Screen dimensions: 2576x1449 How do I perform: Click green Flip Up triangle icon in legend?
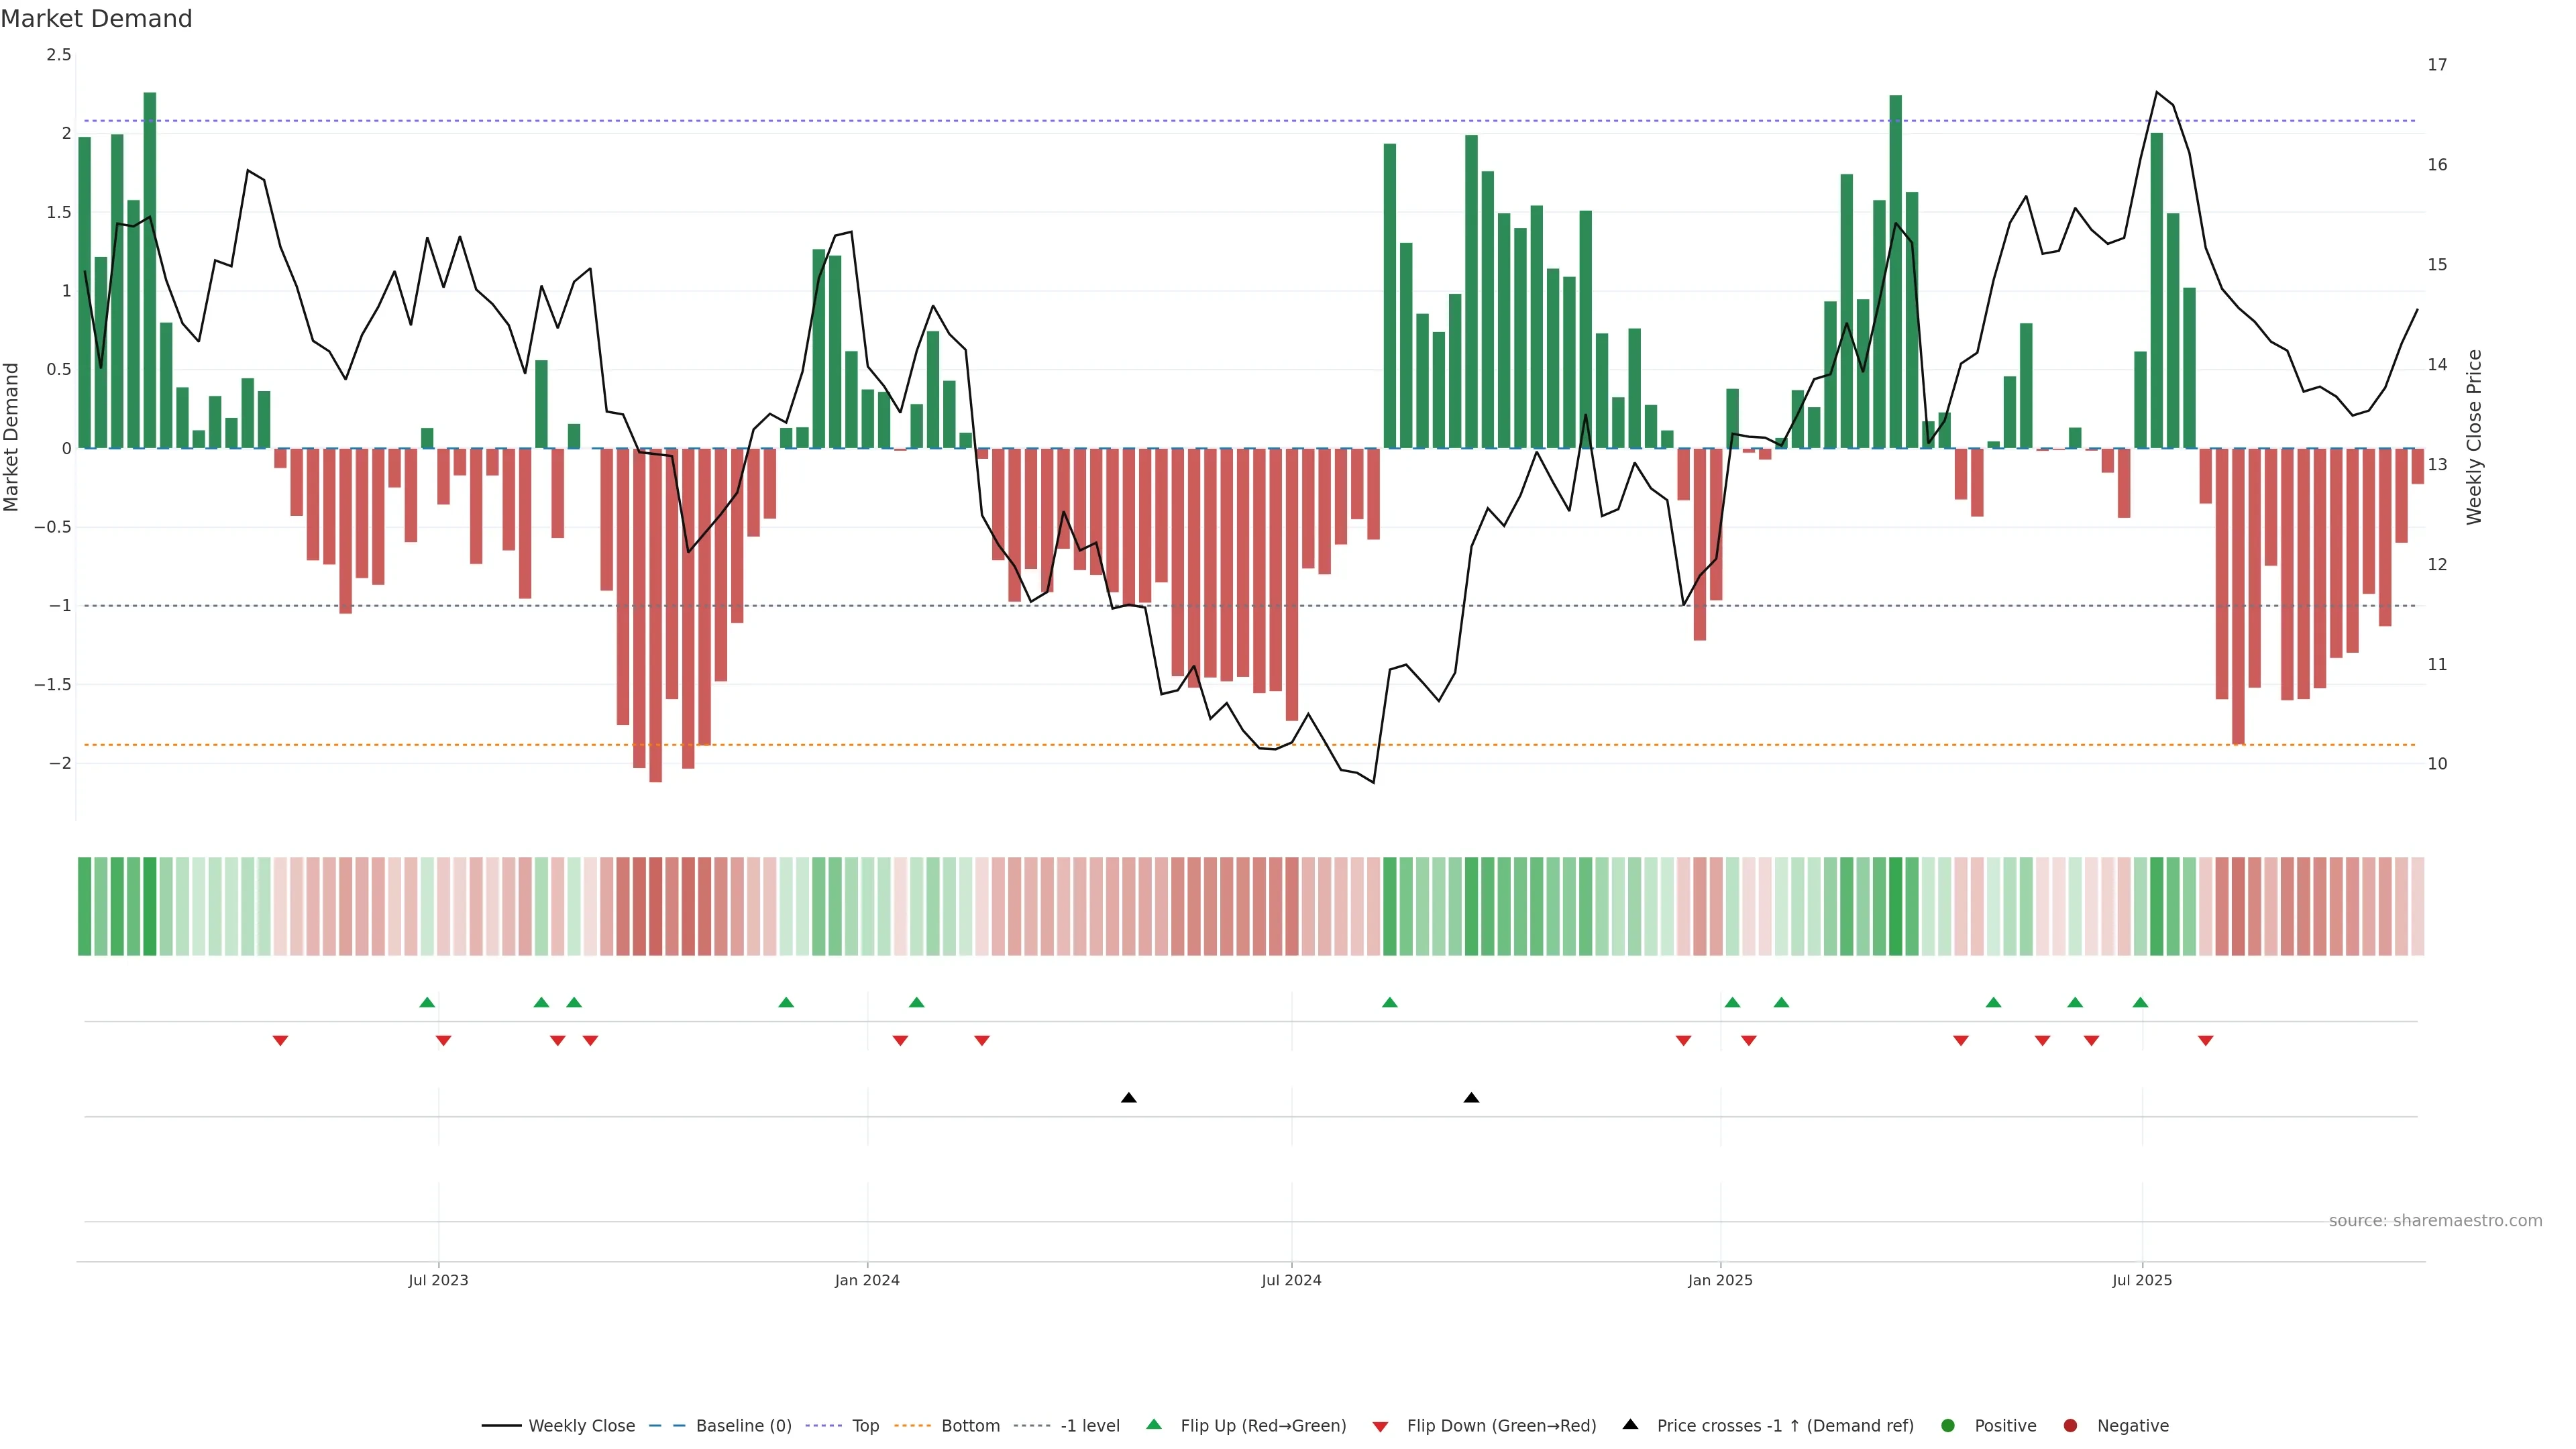(1154, 1424)
